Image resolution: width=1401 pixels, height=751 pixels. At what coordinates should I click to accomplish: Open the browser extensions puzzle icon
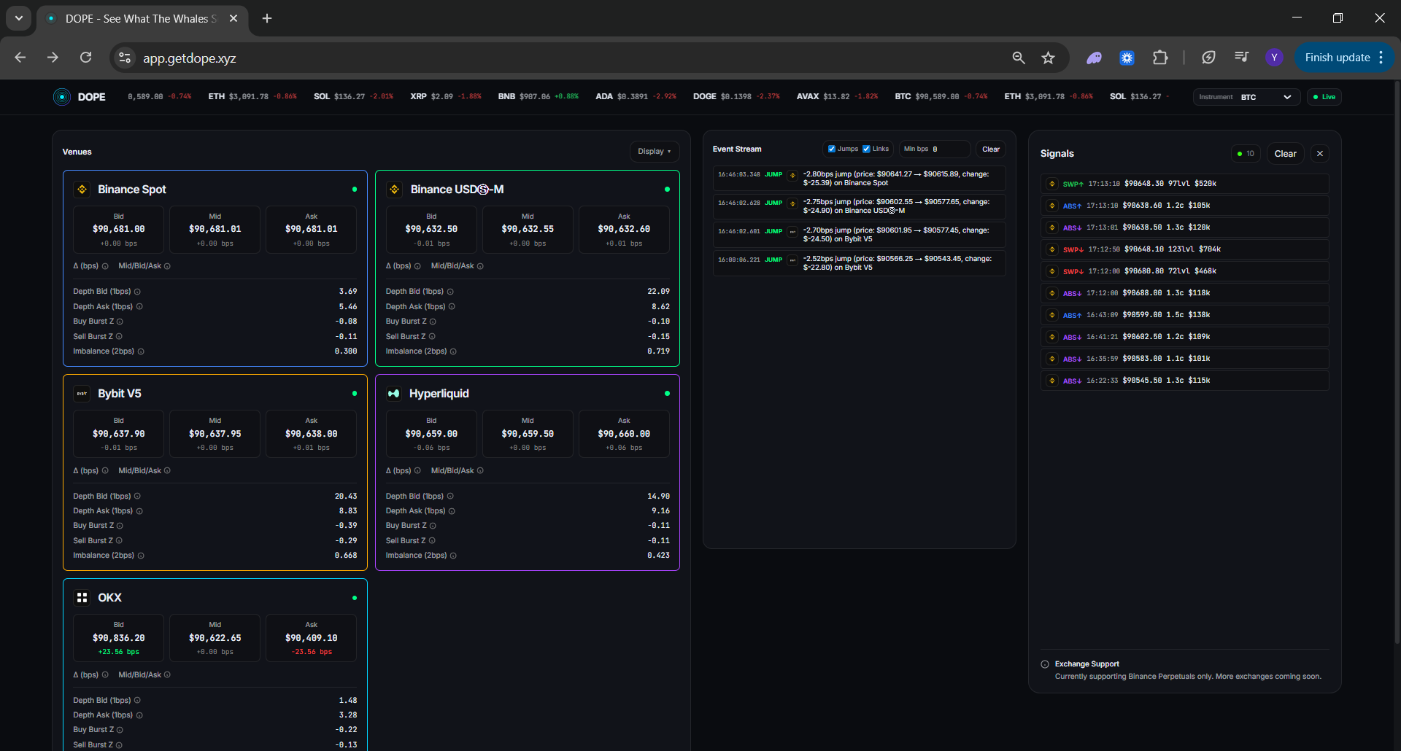(1159, 58)
